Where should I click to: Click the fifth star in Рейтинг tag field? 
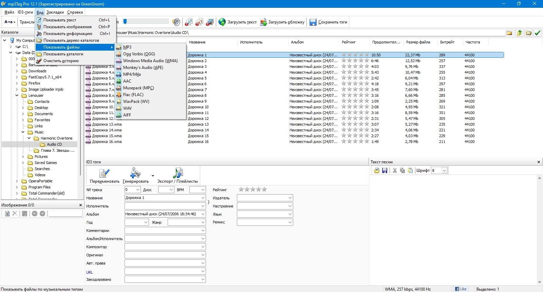click(264, 189)
